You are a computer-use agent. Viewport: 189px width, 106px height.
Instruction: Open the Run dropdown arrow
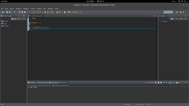pyautogui.click(x=36, y=12)
